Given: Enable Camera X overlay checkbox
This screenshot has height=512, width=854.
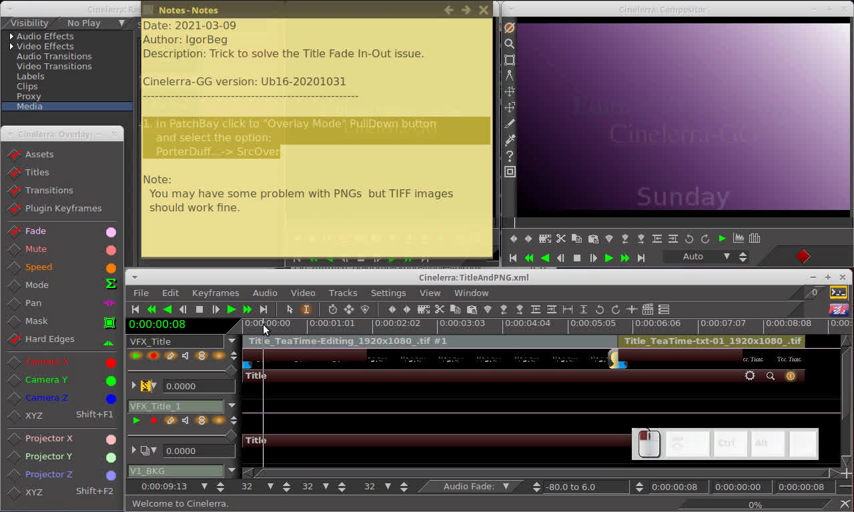Looking at the screenshot, I should [x=14, y=362].
